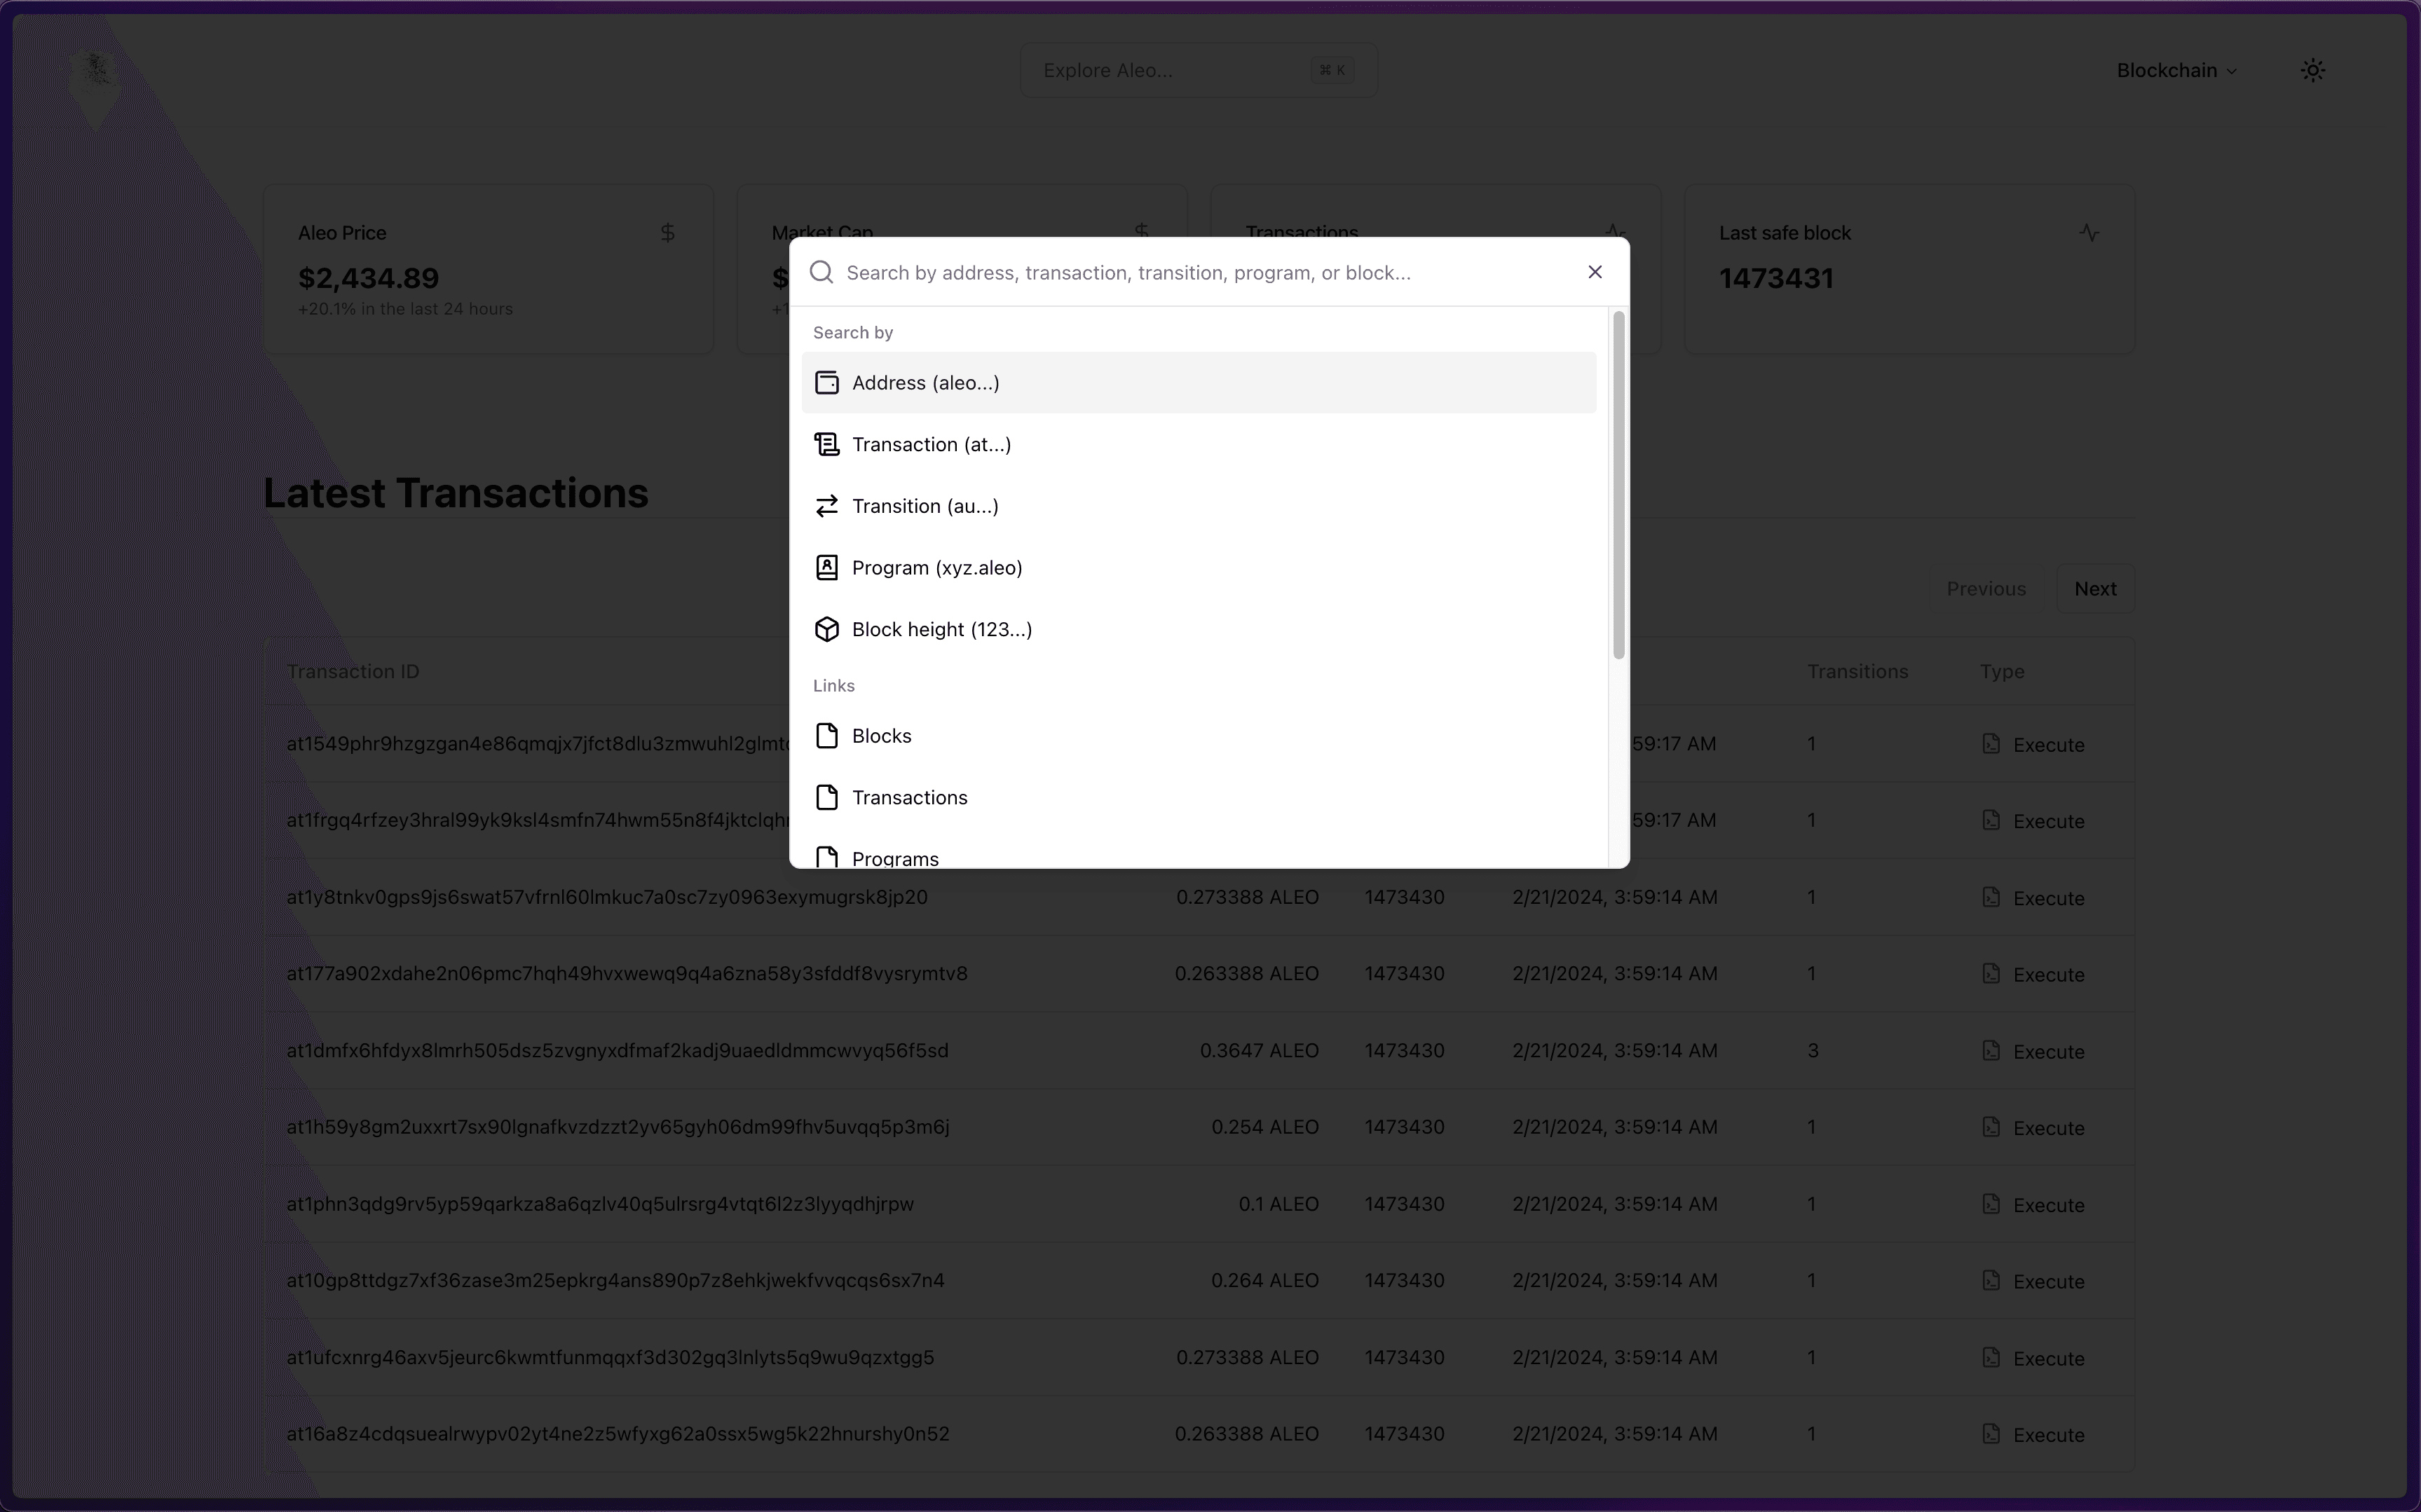Click the Type column header
The image size is (2421, 1512).
[x=2002, y=672]
